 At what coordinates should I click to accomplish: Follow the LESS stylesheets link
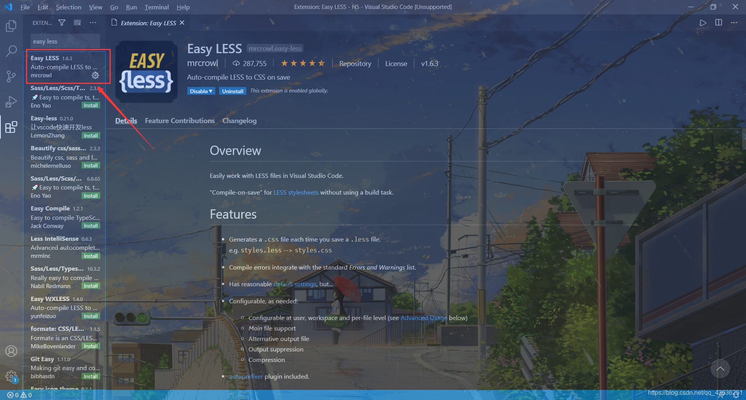[x=296, y=192]
